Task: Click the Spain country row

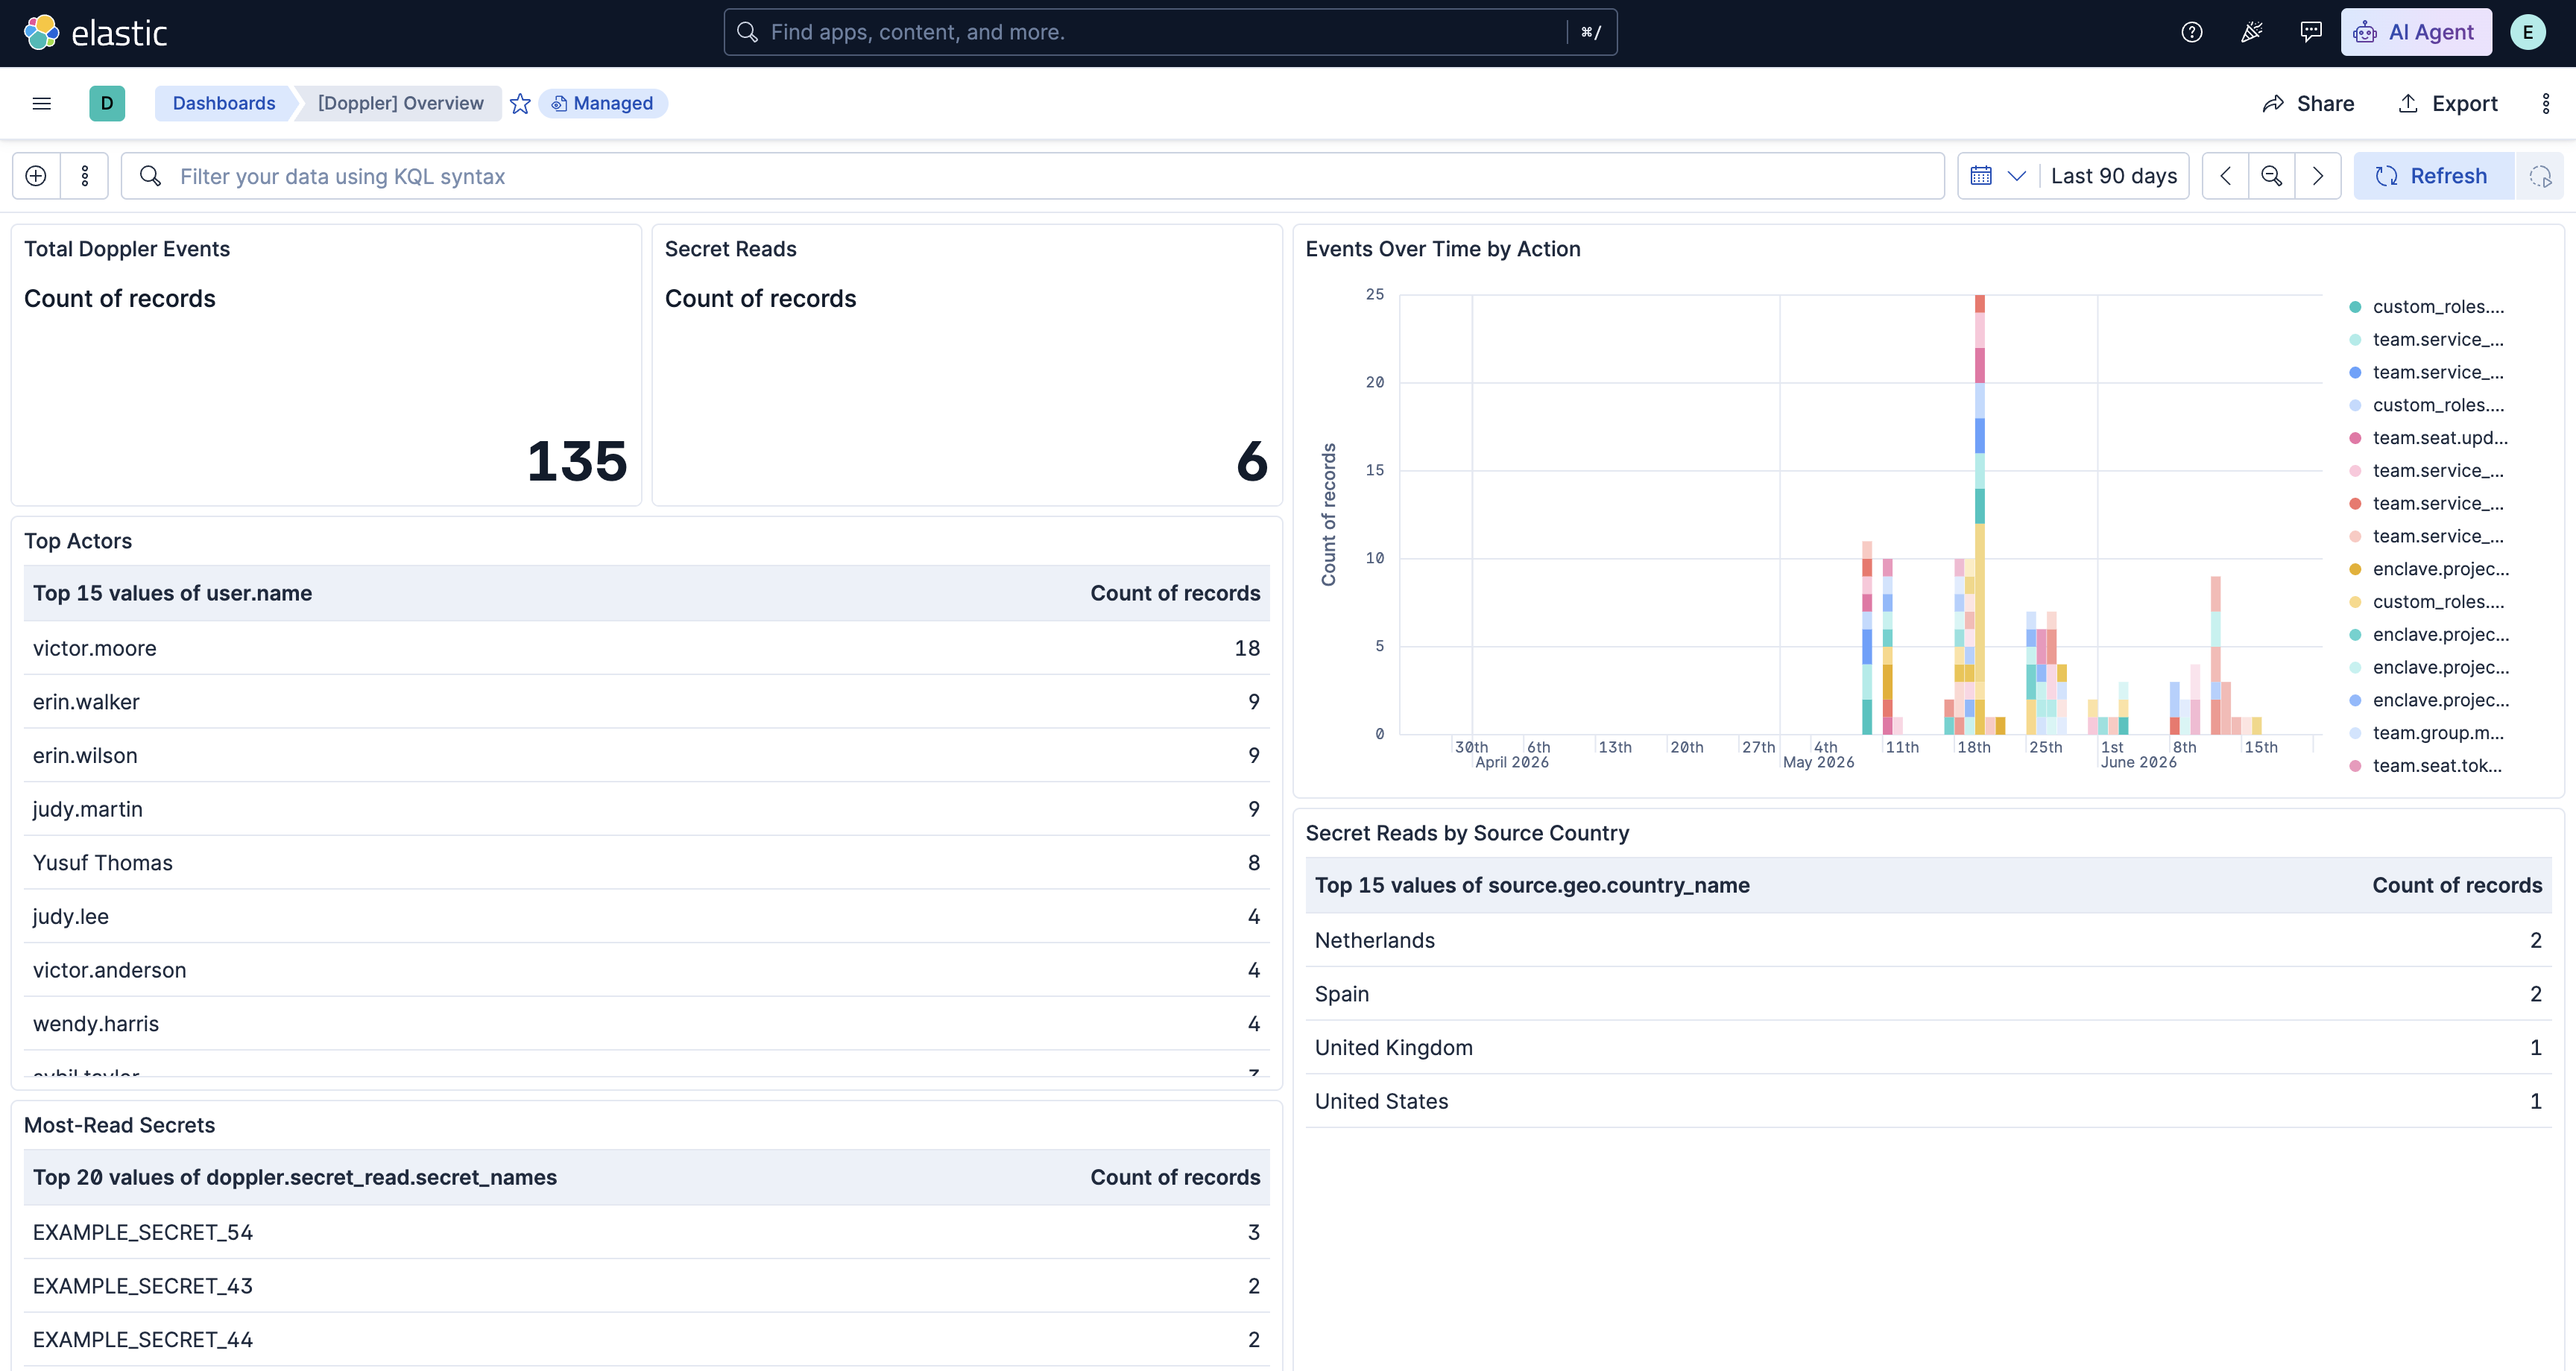Action: coord(1928,994)
